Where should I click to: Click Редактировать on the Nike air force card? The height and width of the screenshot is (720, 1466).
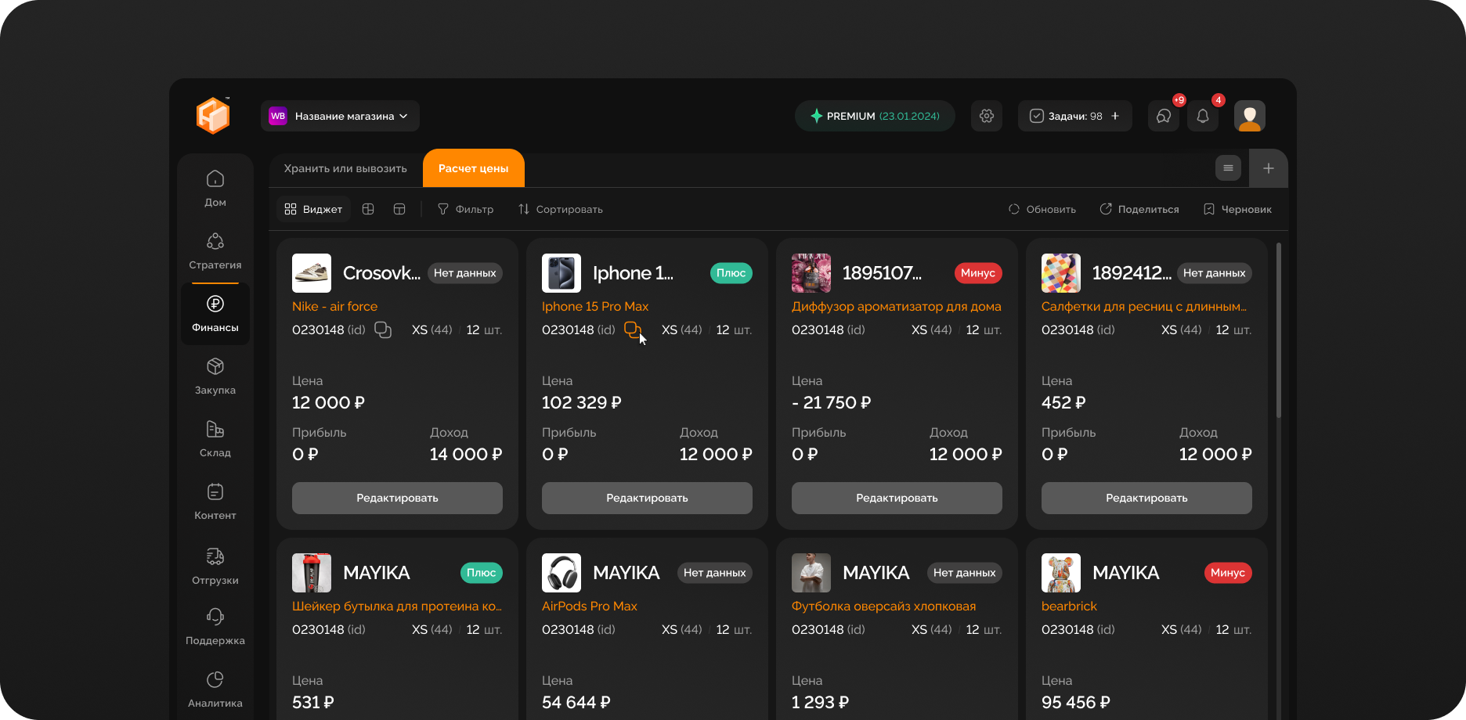coord(397,498)
